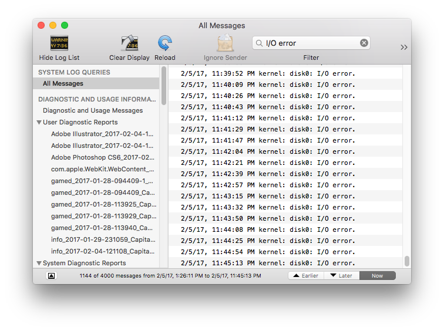The height and width of the screenshot is (331, 444).
Task: Click the log pane scrollbar thumb
Action: (407, 261)
